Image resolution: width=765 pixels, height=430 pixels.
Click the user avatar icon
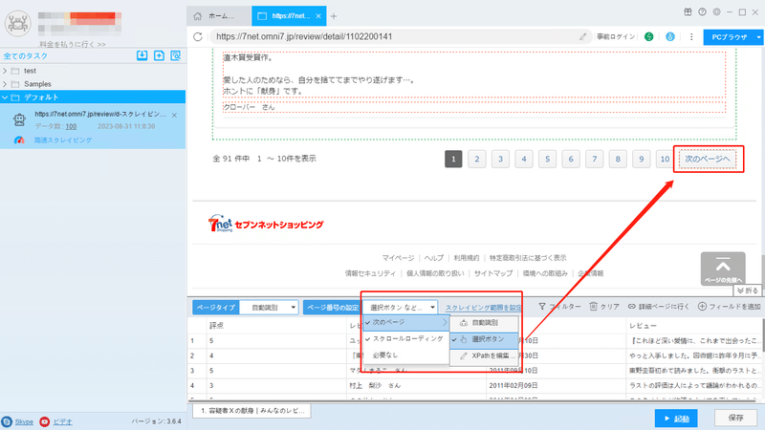coord(18,23)
